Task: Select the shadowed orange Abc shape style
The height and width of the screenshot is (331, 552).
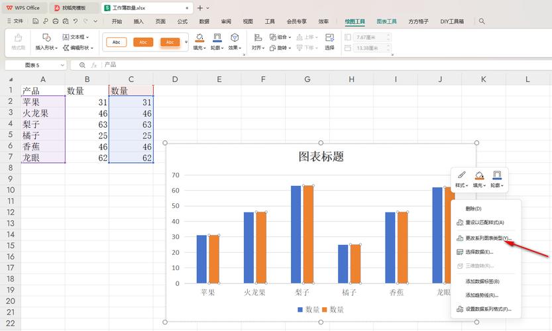Action: point(170,42)
